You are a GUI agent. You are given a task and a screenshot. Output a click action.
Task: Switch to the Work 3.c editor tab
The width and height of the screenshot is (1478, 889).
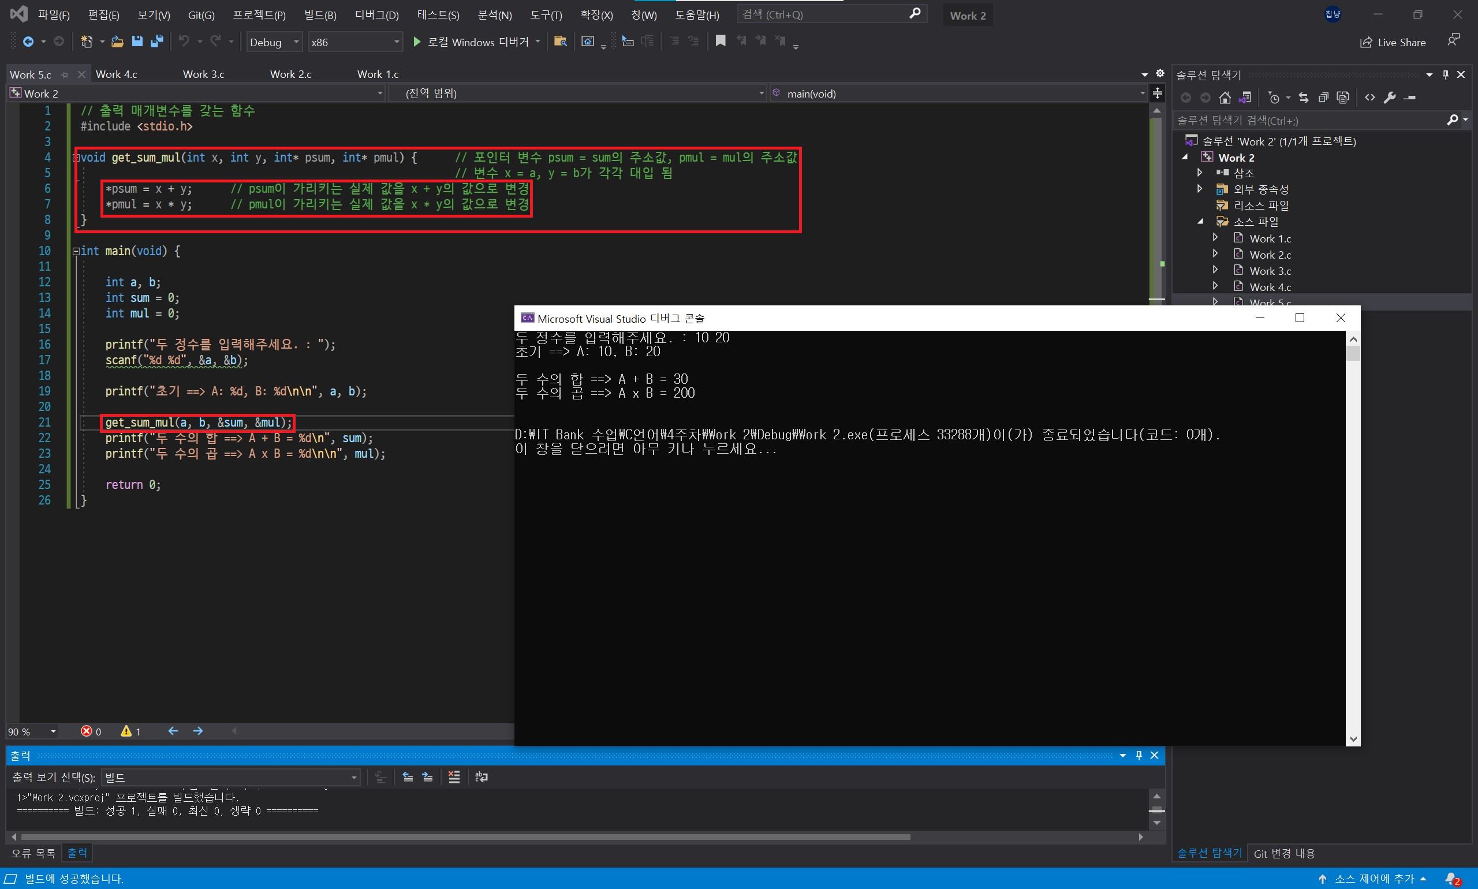[204, 74]
